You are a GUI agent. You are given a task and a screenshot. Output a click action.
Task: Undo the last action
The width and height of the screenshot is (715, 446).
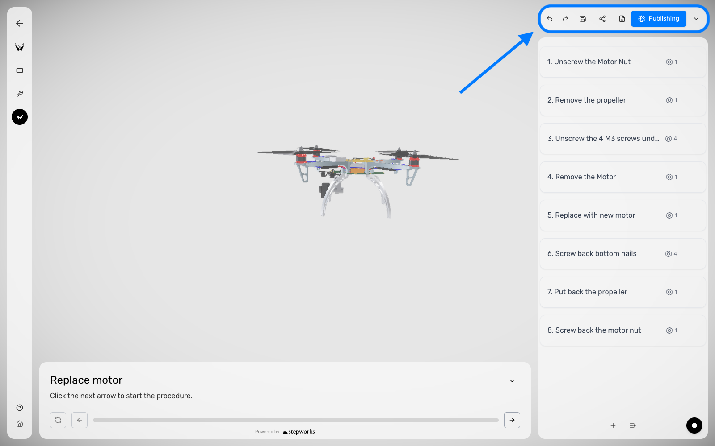[550, 19]
